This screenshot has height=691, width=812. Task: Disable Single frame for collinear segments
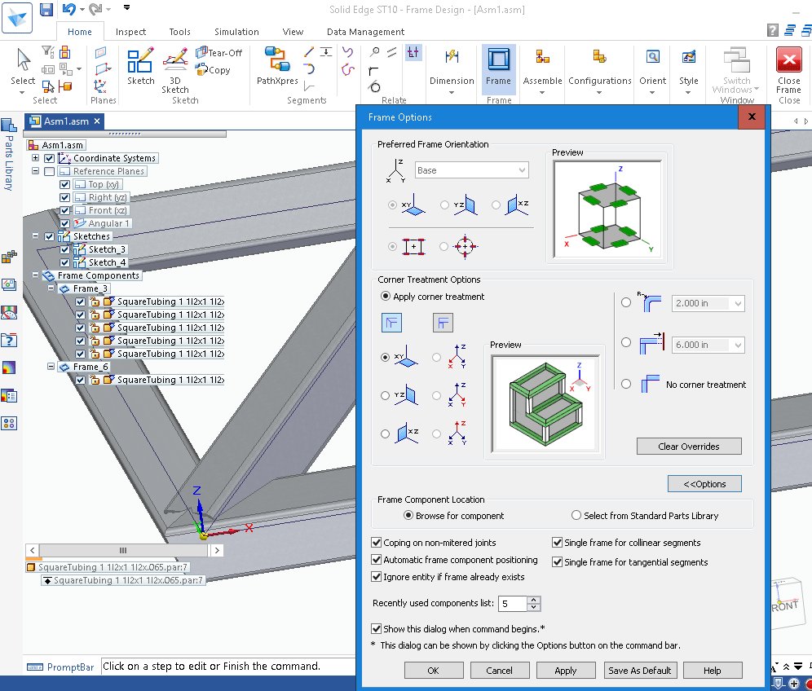pos(558,542)
